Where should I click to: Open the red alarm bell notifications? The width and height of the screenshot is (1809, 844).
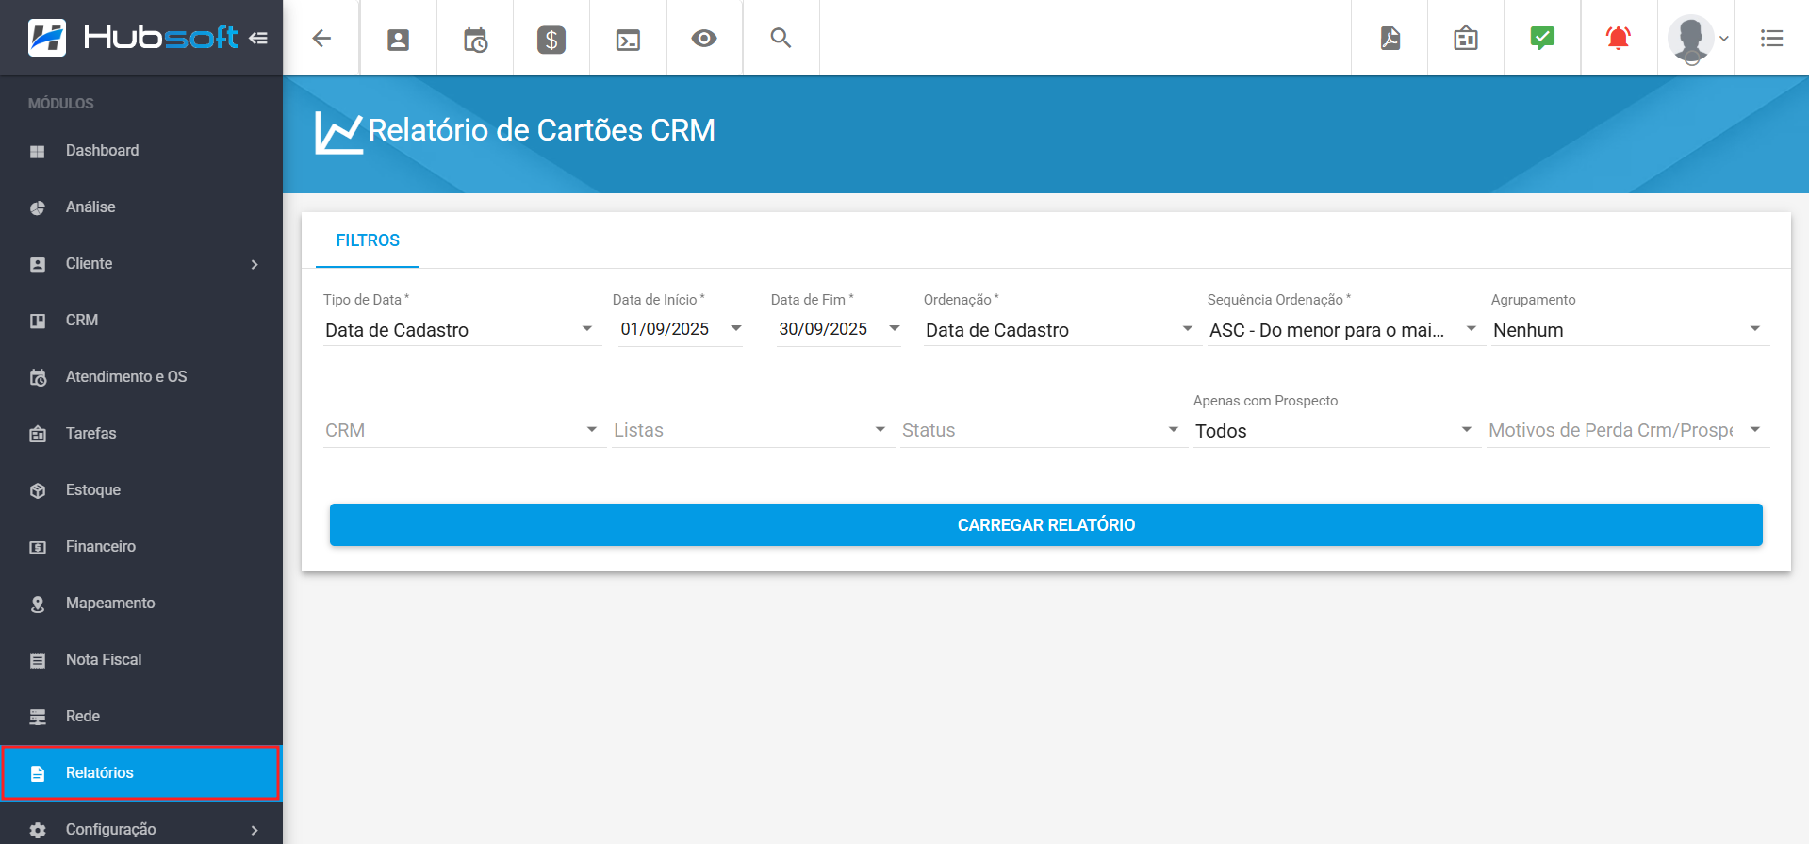point(1619,39)
